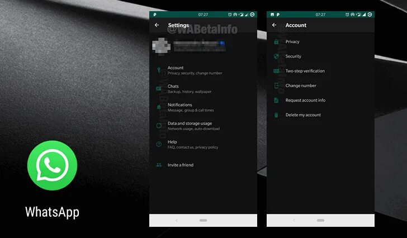Click the Account screen title
407x238 pixels.
pyautogui.click(x=296, y=25)
